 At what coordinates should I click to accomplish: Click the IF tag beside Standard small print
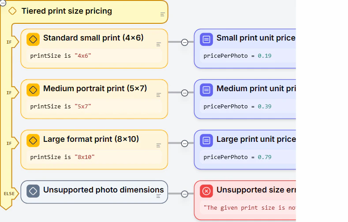click(x=9, y=42)
